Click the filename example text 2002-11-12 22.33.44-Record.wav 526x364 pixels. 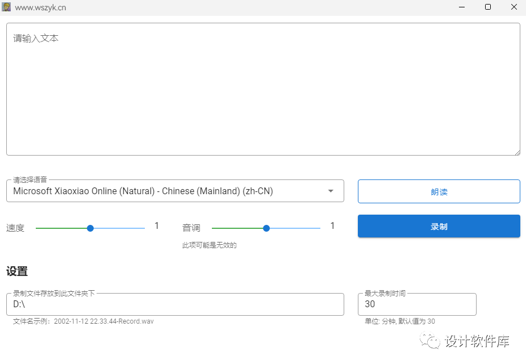coord(103,321)
